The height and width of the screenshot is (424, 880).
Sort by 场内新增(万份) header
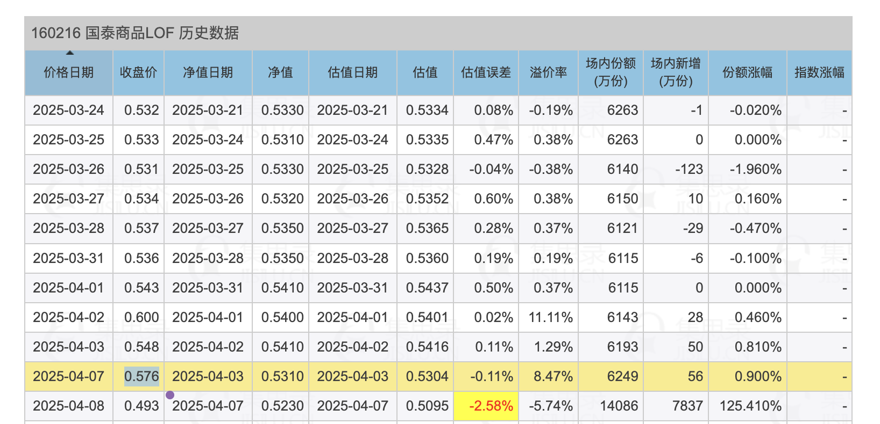pyautogui.click(x=676, y=73)
